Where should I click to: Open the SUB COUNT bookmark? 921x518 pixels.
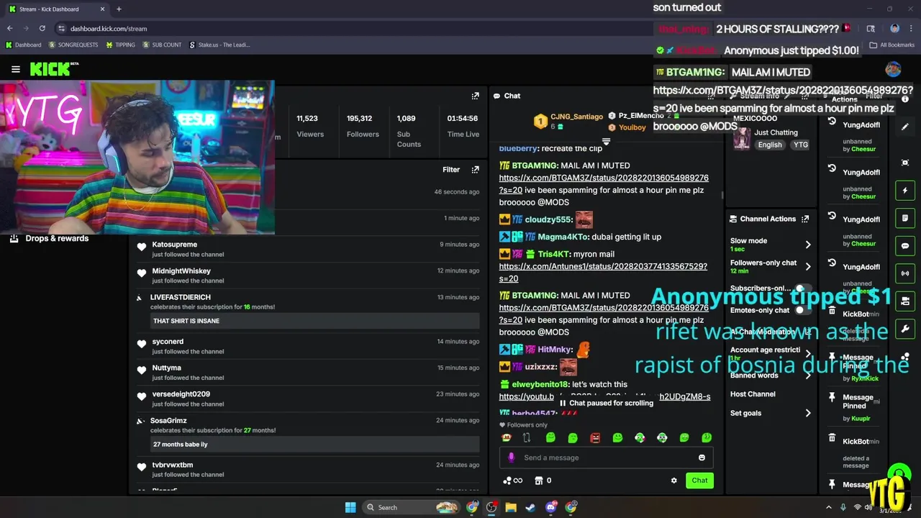[x=162, y=45]
